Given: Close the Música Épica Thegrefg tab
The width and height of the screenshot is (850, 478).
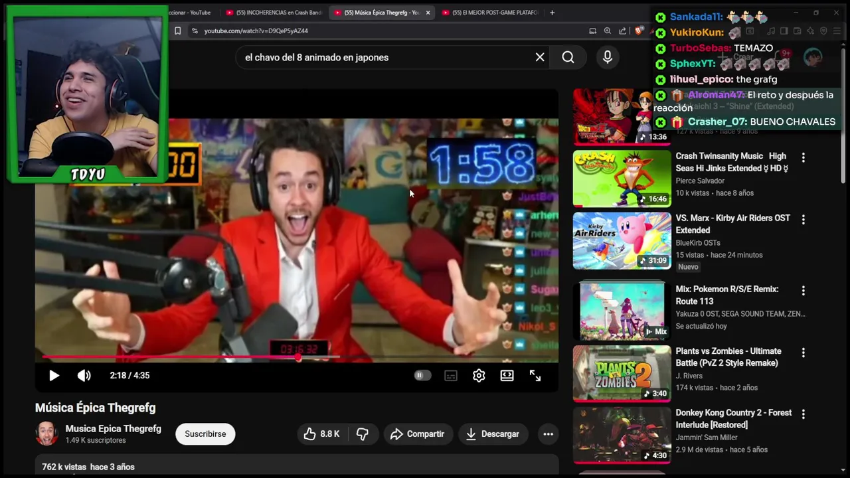Looking at the screenshot, I should click(x=428, y=13).
